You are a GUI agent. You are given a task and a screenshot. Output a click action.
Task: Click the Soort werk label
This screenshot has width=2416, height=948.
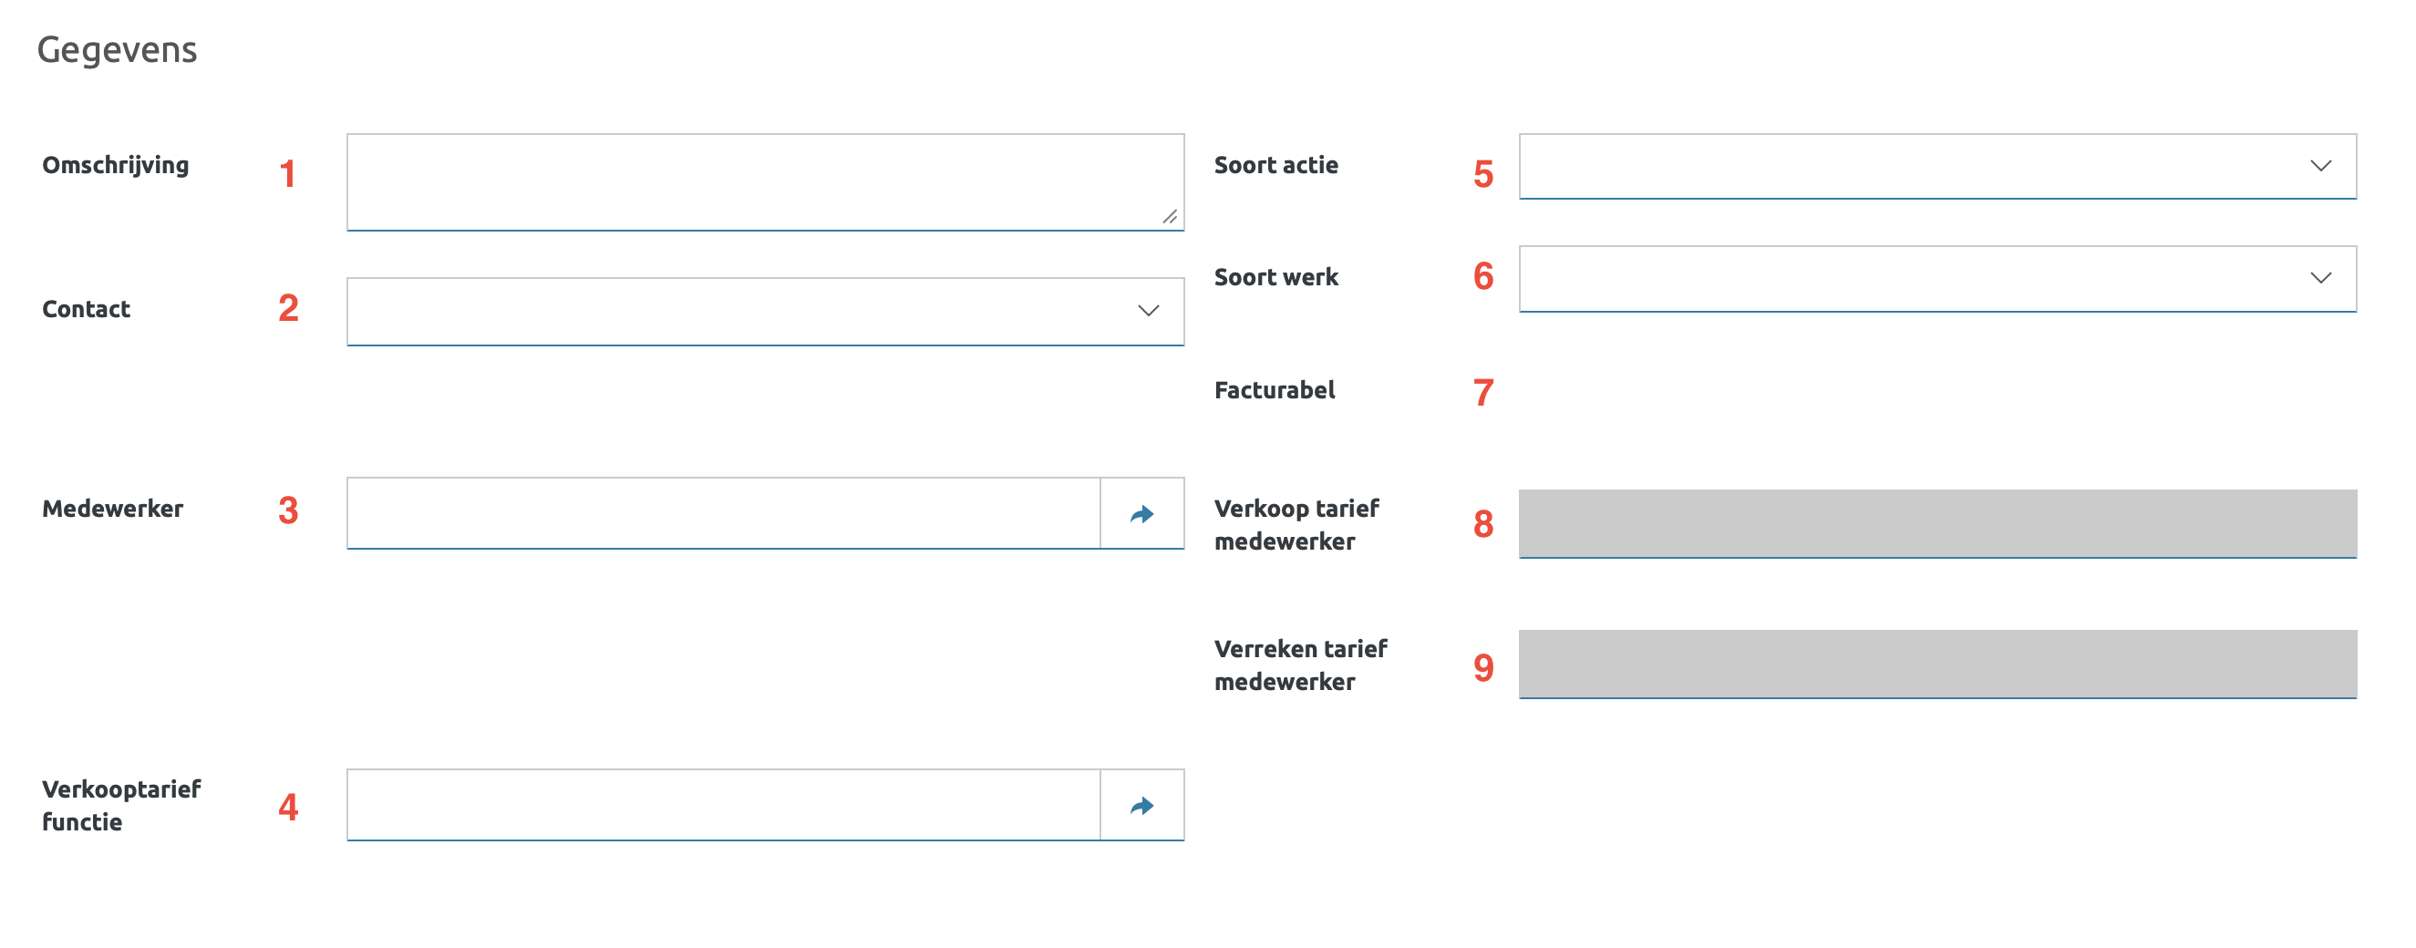pyautogui.click(x=1275, y=277)
